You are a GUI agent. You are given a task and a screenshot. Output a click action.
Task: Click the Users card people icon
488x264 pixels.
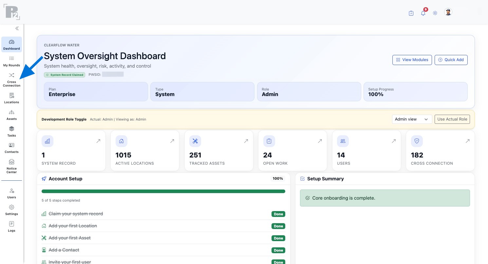[343, 141]
